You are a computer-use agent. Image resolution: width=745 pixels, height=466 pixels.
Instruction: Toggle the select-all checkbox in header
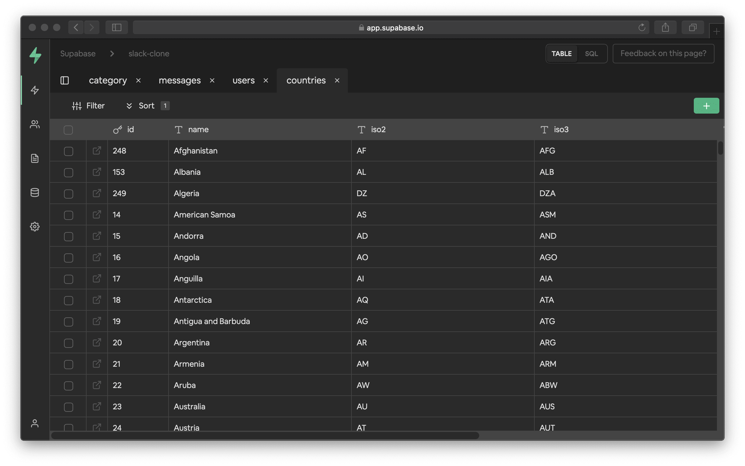coord(69,129)
